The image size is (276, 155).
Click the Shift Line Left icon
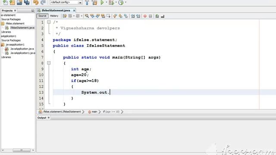[133, 16]
